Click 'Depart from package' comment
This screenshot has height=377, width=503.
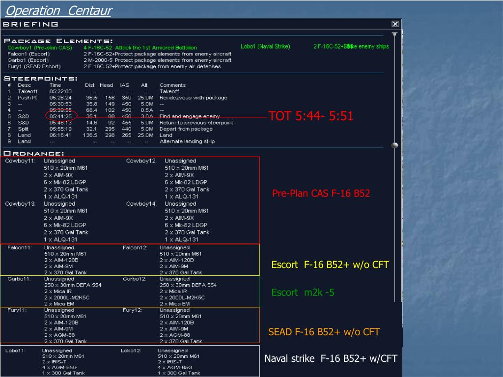[x=186, y=129]
